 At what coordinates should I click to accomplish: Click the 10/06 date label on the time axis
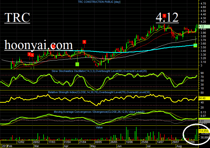129,142
